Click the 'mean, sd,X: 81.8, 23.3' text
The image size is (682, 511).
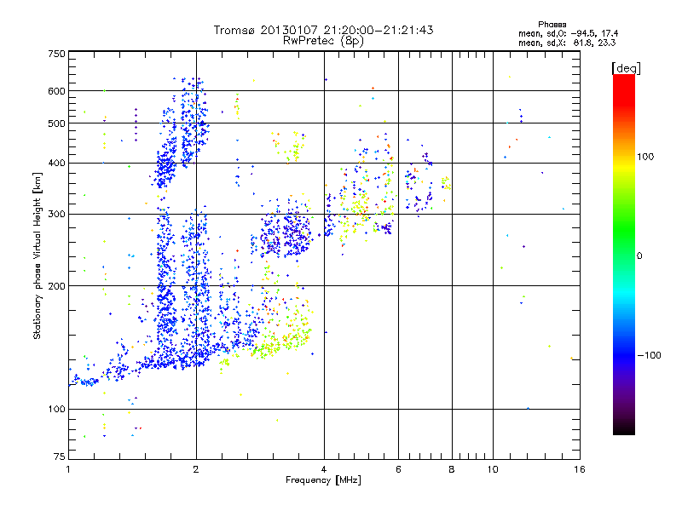click(x=567, y=43)
